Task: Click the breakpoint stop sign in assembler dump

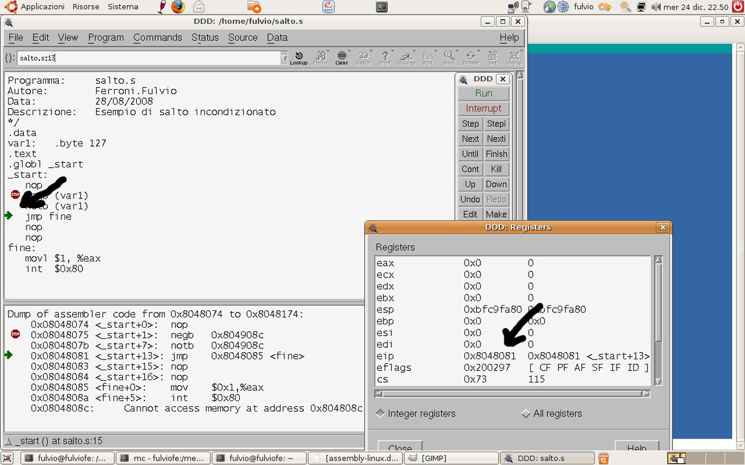Action: [15, 334]
